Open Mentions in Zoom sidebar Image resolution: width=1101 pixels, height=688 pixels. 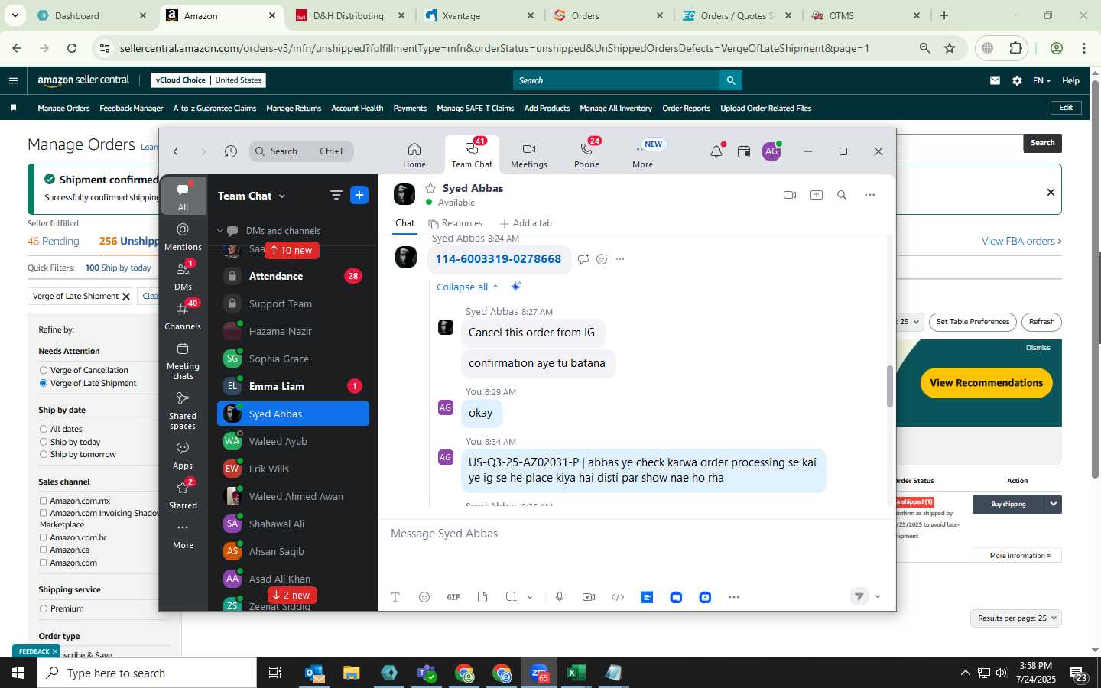(x=183, y=236)
